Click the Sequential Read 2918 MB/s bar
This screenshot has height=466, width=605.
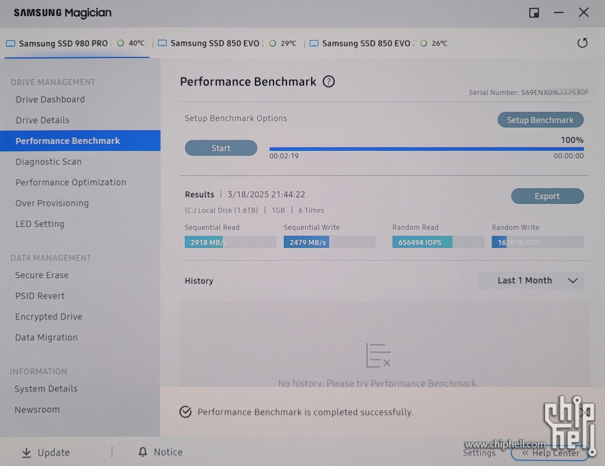[x=230, y=242]
